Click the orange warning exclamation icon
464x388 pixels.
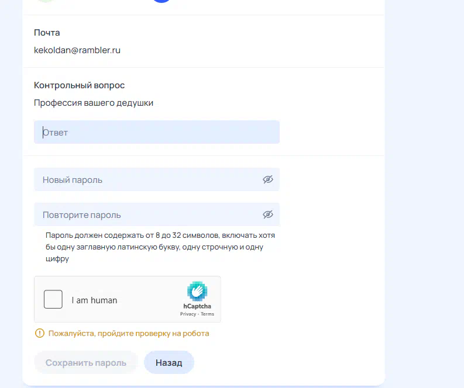(x=39, y=334)
